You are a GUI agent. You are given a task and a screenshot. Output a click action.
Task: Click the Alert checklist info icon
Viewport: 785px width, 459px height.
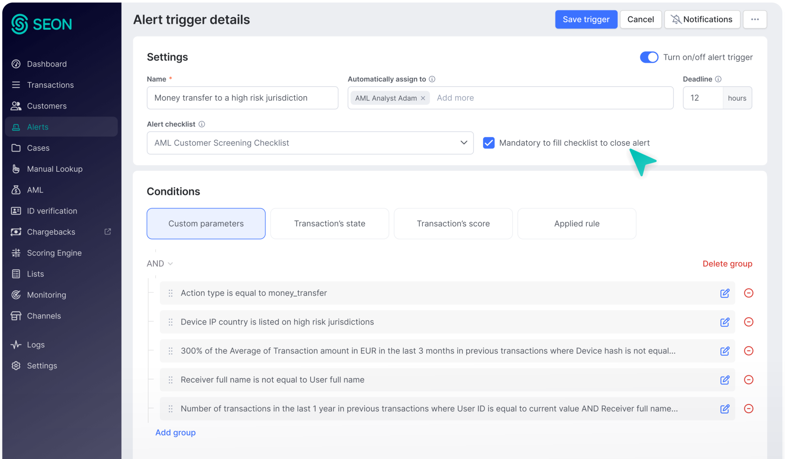point(201,124)
